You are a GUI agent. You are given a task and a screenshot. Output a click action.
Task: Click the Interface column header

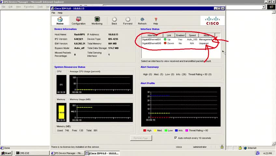152,35
